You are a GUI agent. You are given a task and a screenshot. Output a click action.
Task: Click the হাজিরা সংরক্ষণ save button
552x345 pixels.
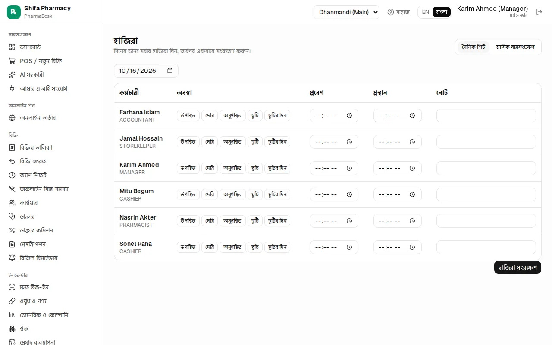pyautogui.click(x=517, y=267)
